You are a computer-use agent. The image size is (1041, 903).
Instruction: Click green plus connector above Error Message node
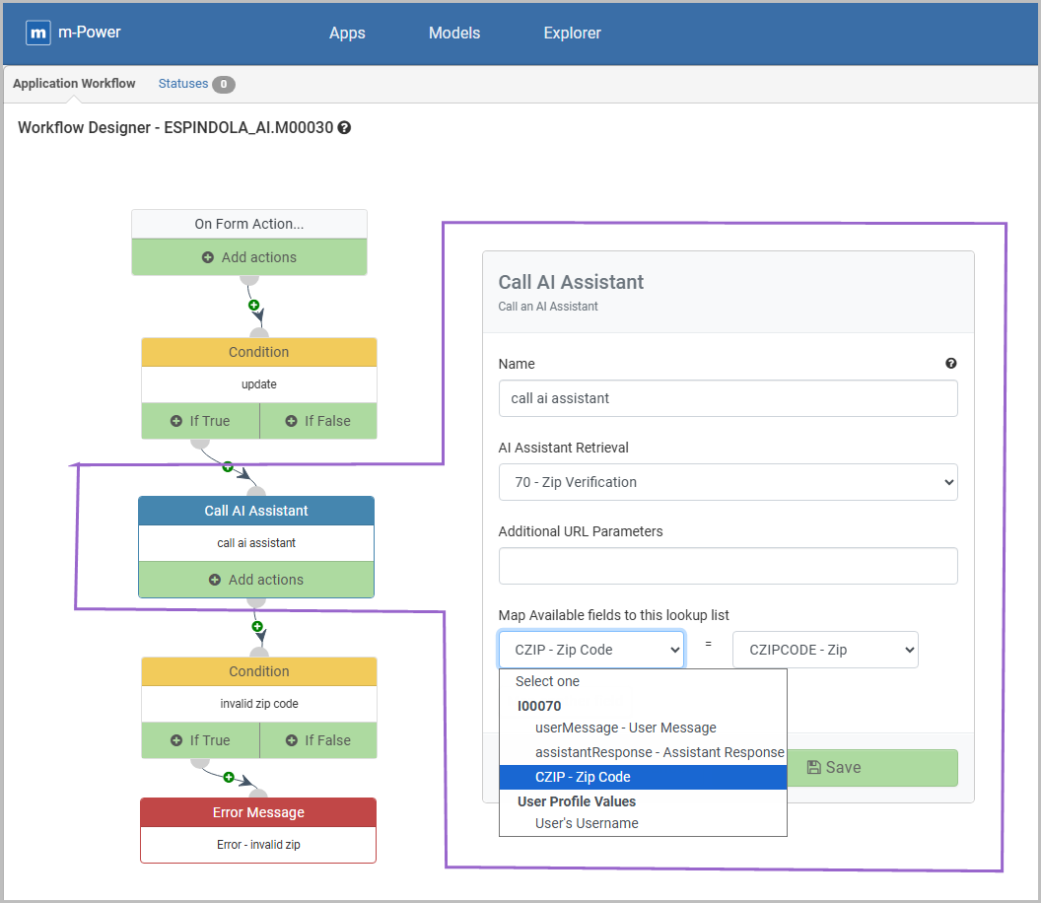(x=229, y=778)
